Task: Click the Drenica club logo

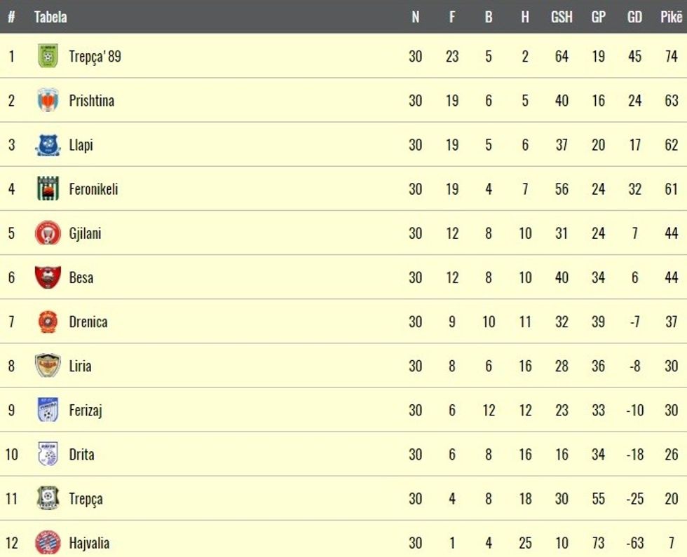Action: pos(48,322)
